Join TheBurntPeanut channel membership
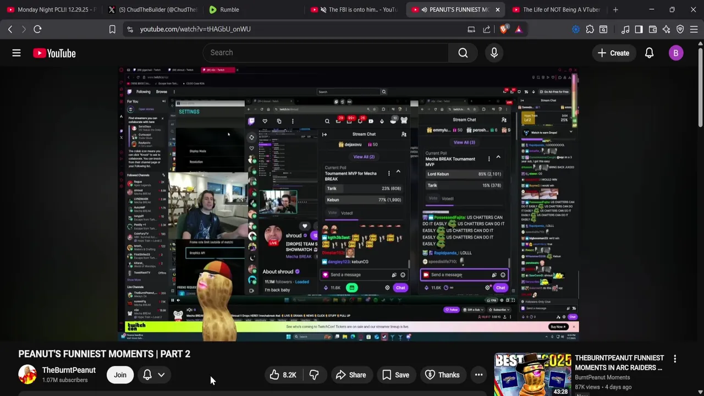Viewport: 704px width, 396px height. (120, 375)
